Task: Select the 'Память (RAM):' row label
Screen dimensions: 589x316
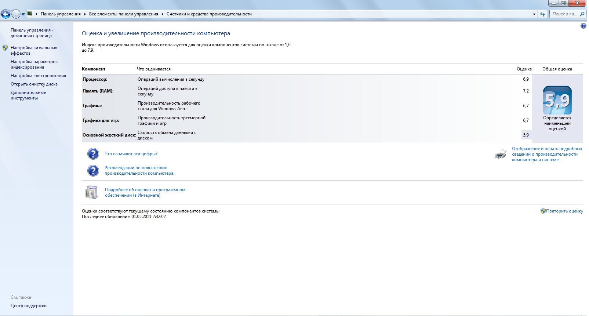Action: 98,91
